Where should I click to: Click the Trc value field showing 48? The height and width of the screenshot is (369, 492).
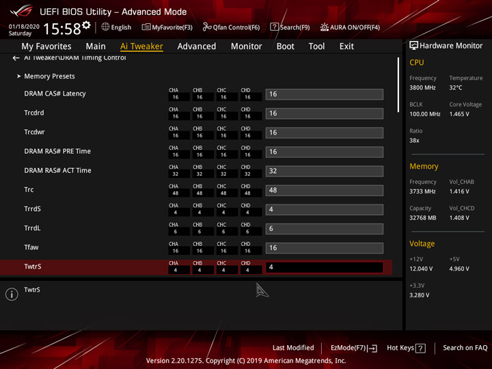(x=325, y=190)
